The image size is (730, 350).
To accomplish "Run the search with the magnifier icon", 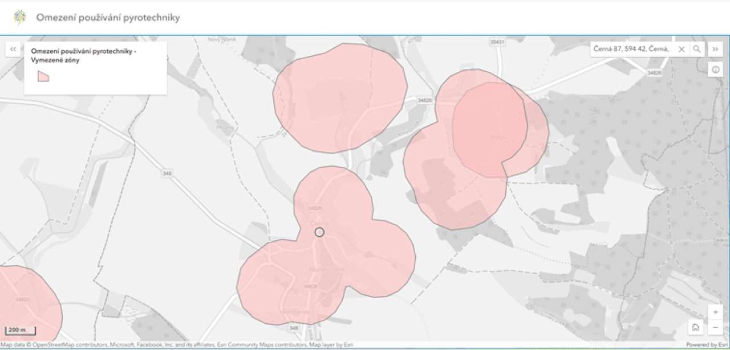I will [x=696, y=50].
